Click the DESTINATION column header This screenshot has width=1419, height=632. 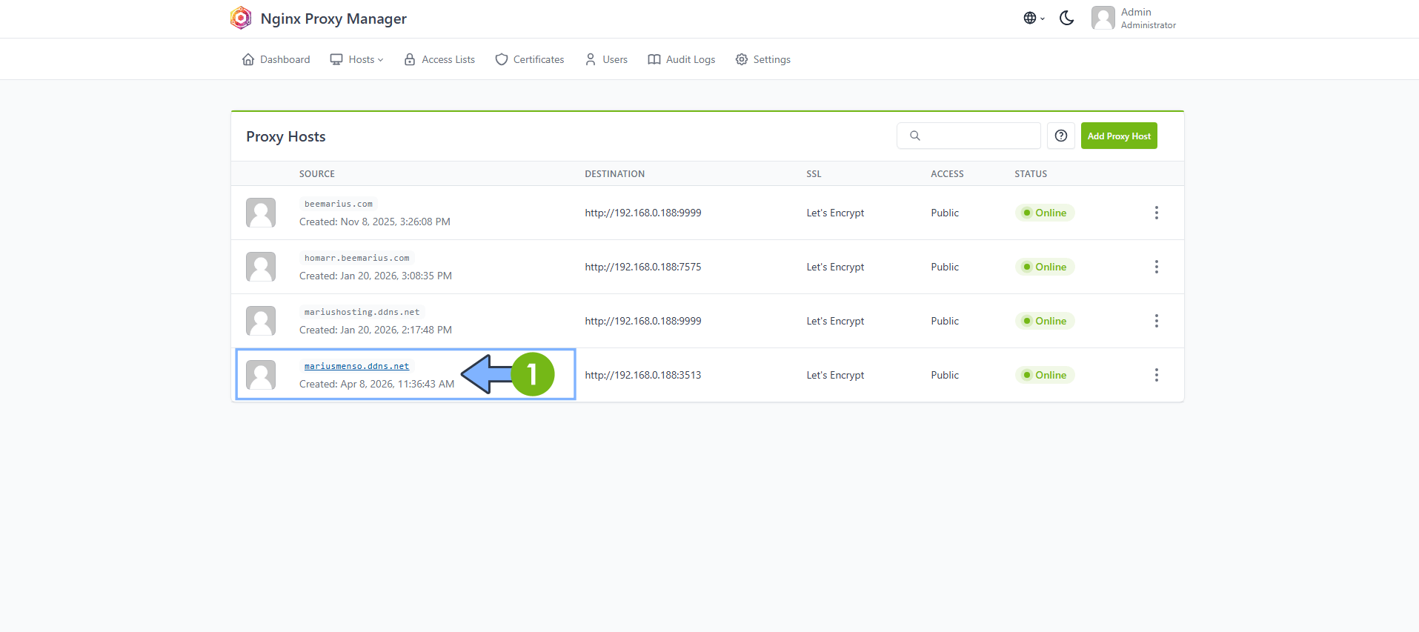(x=615, y=174)
